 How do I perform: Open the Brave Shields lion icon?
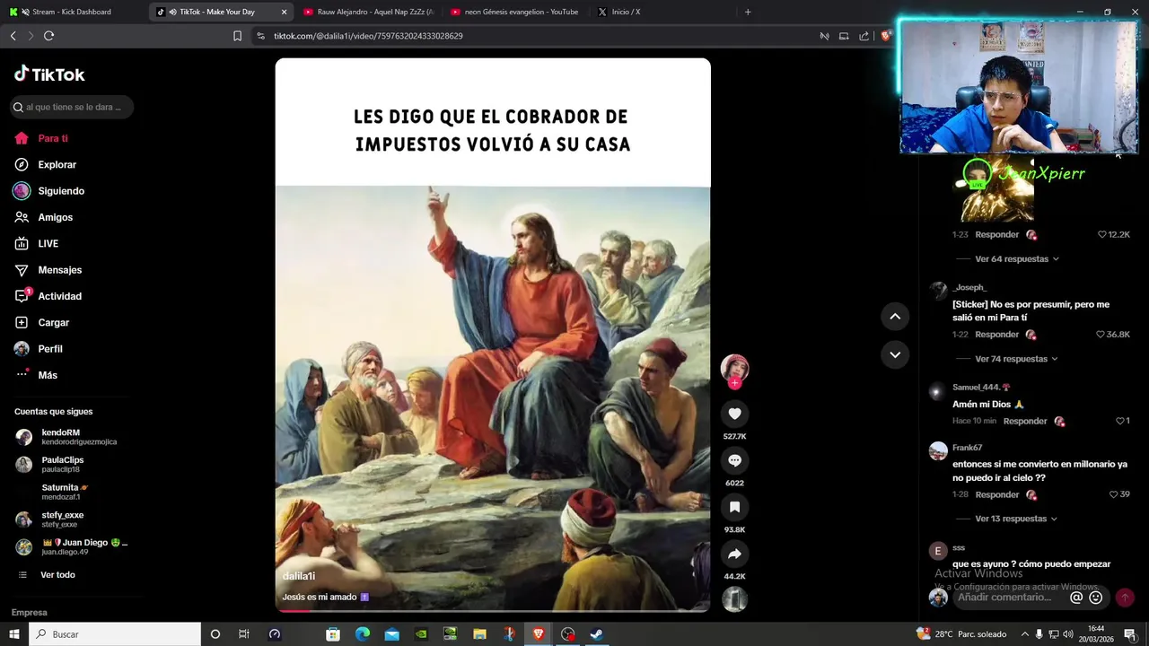click(x=886, y=36)
